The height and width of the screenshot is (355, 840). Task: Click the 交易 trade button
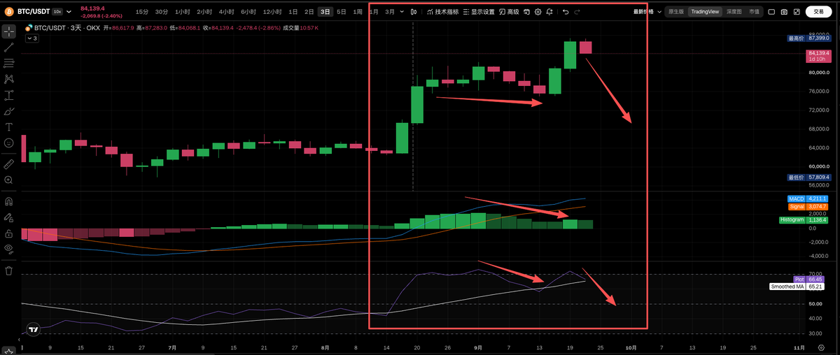(818, 12)
